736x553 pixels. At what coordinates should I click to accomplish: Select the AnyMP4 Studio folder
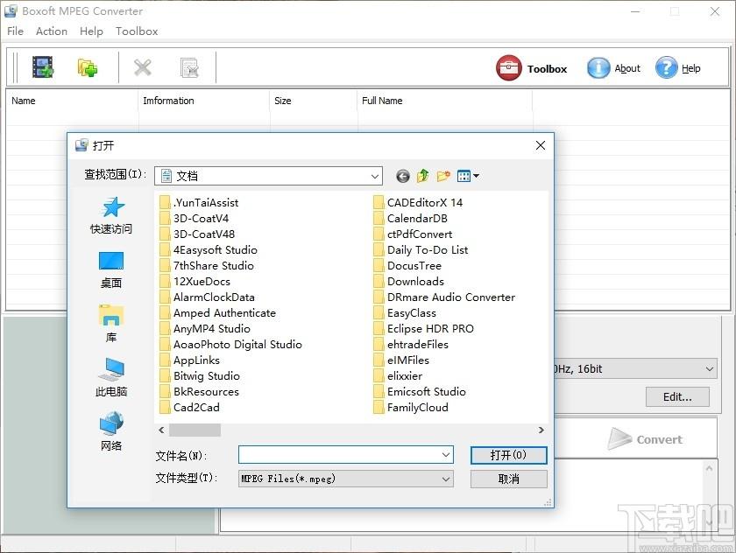(x=205, y=328)
